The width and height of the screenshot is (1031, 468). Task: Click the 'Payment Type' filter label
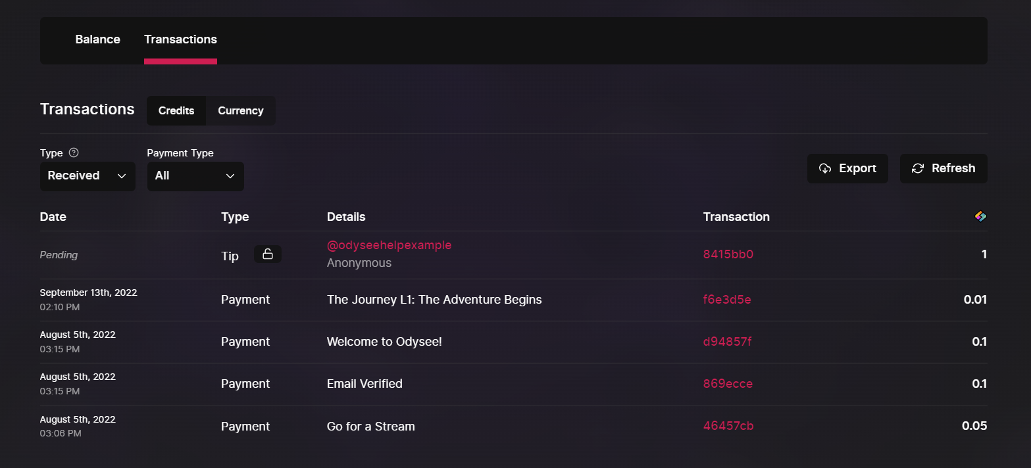point(180,153)
